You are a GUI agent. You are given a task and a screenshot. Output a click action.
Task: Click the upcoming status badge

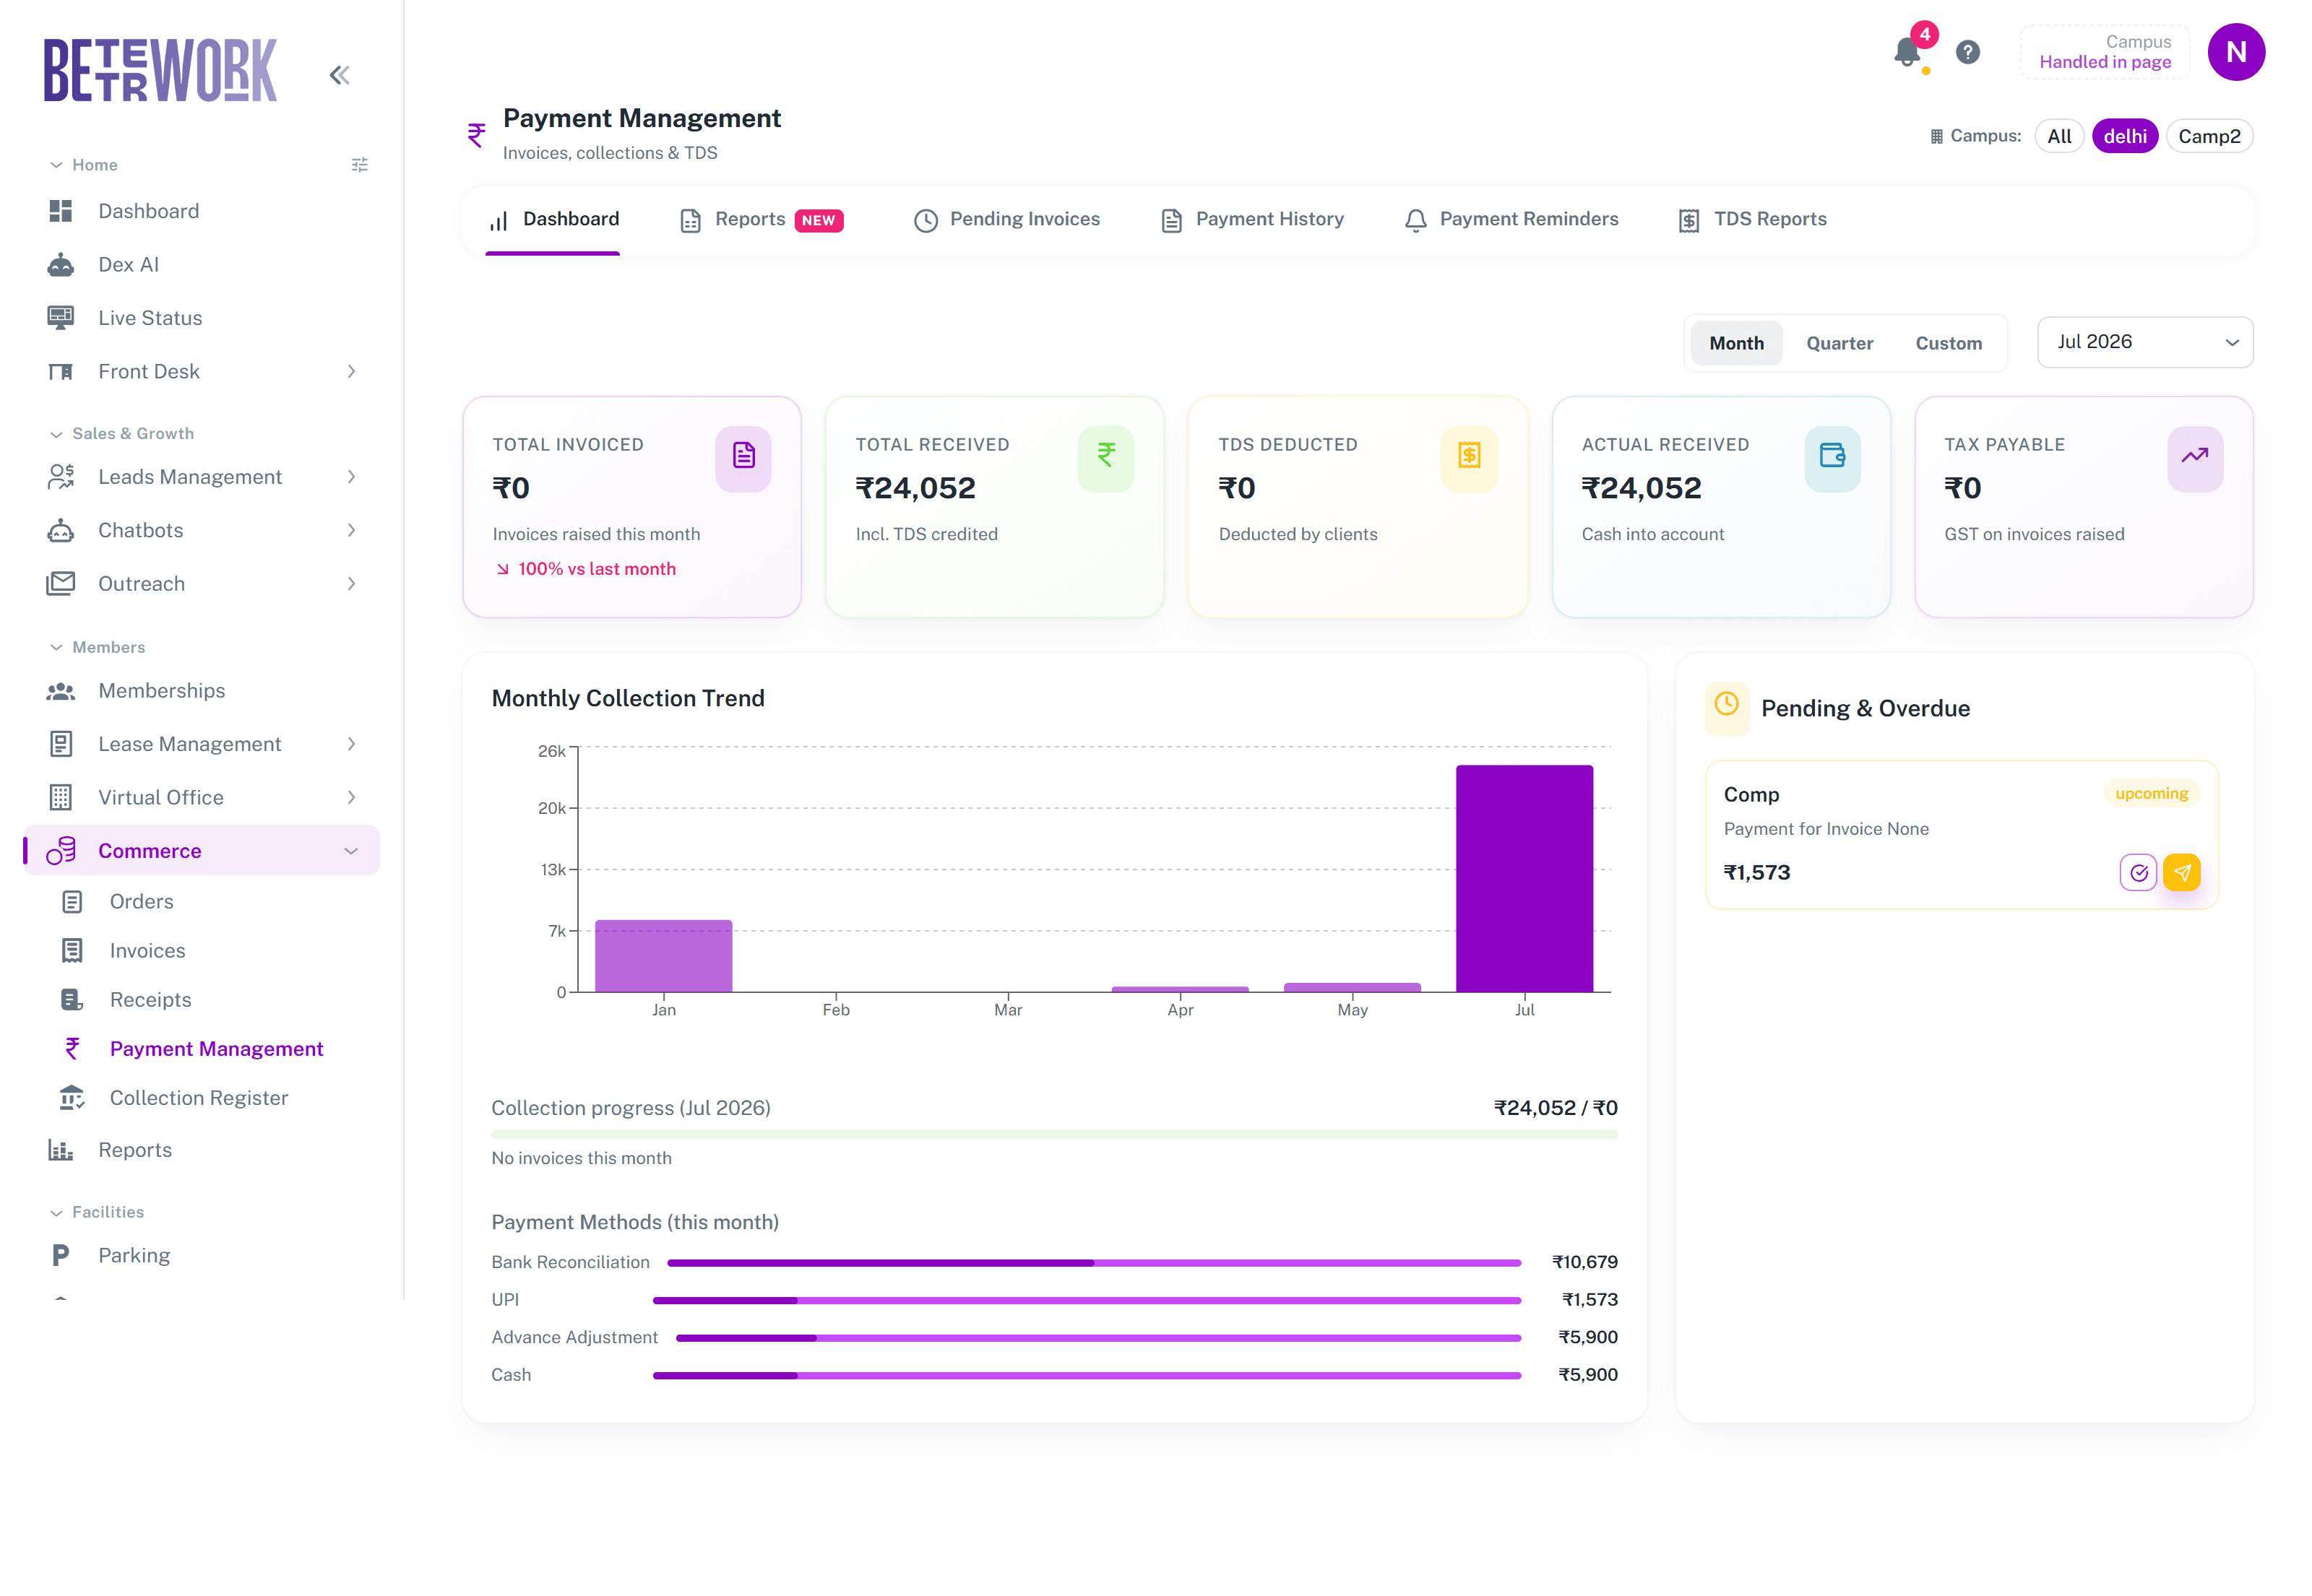2151,794
